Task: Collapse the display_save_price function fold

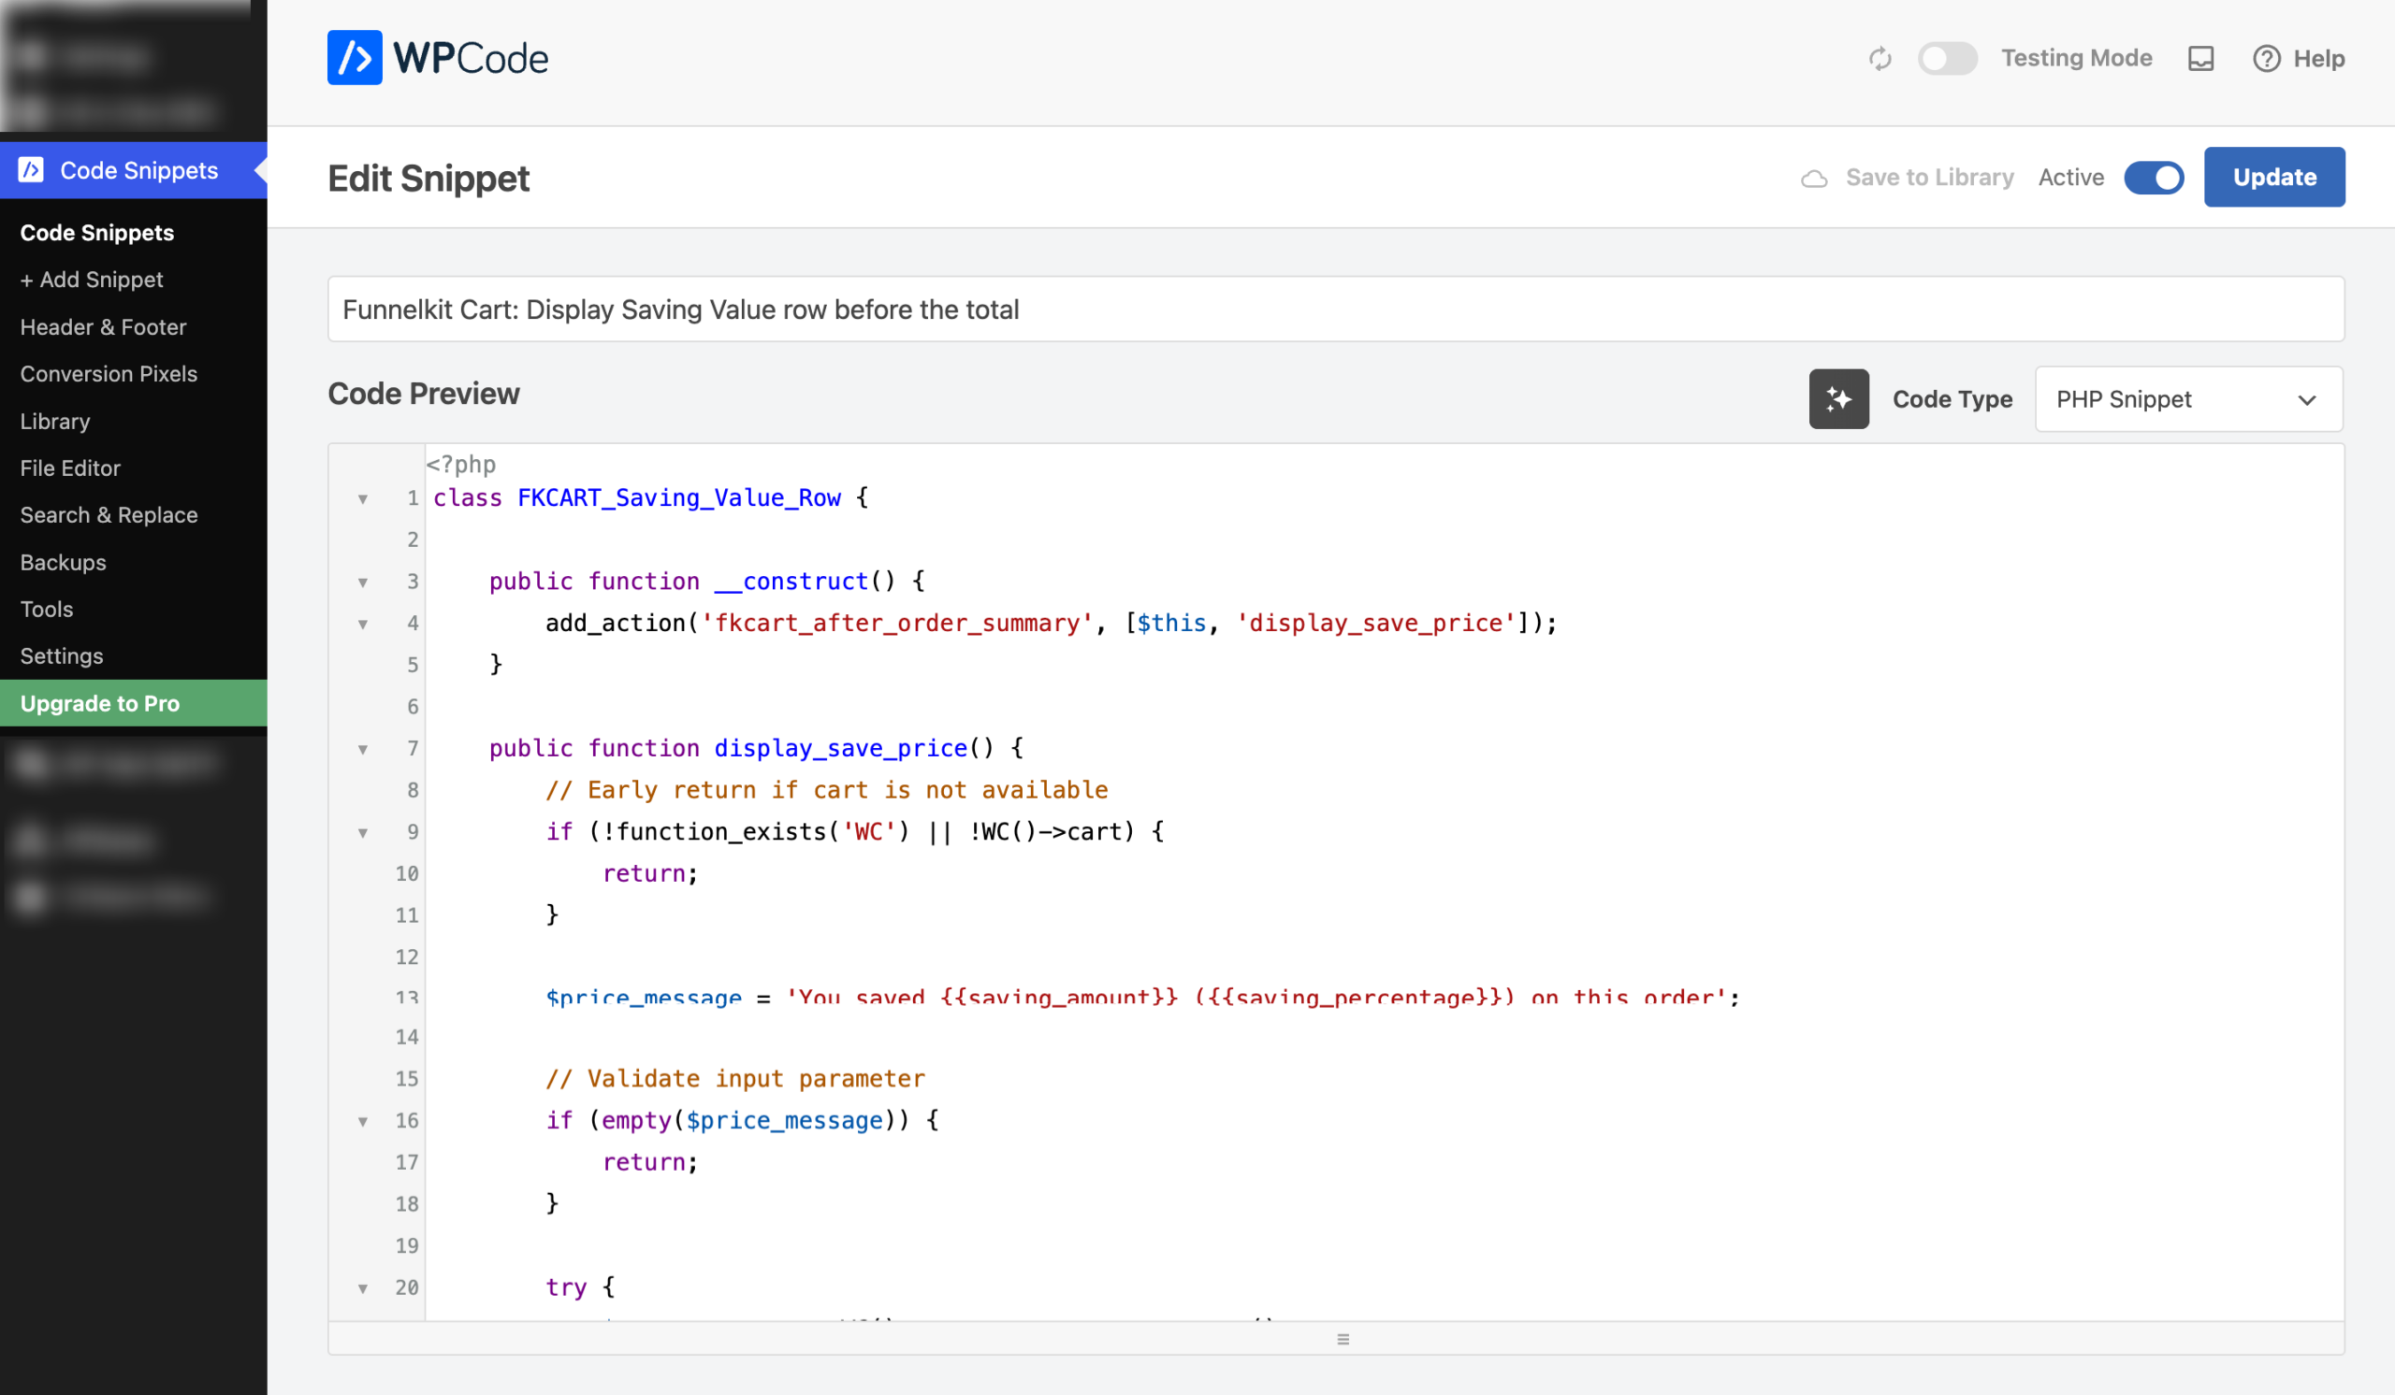Action: (x=363, y=748)
